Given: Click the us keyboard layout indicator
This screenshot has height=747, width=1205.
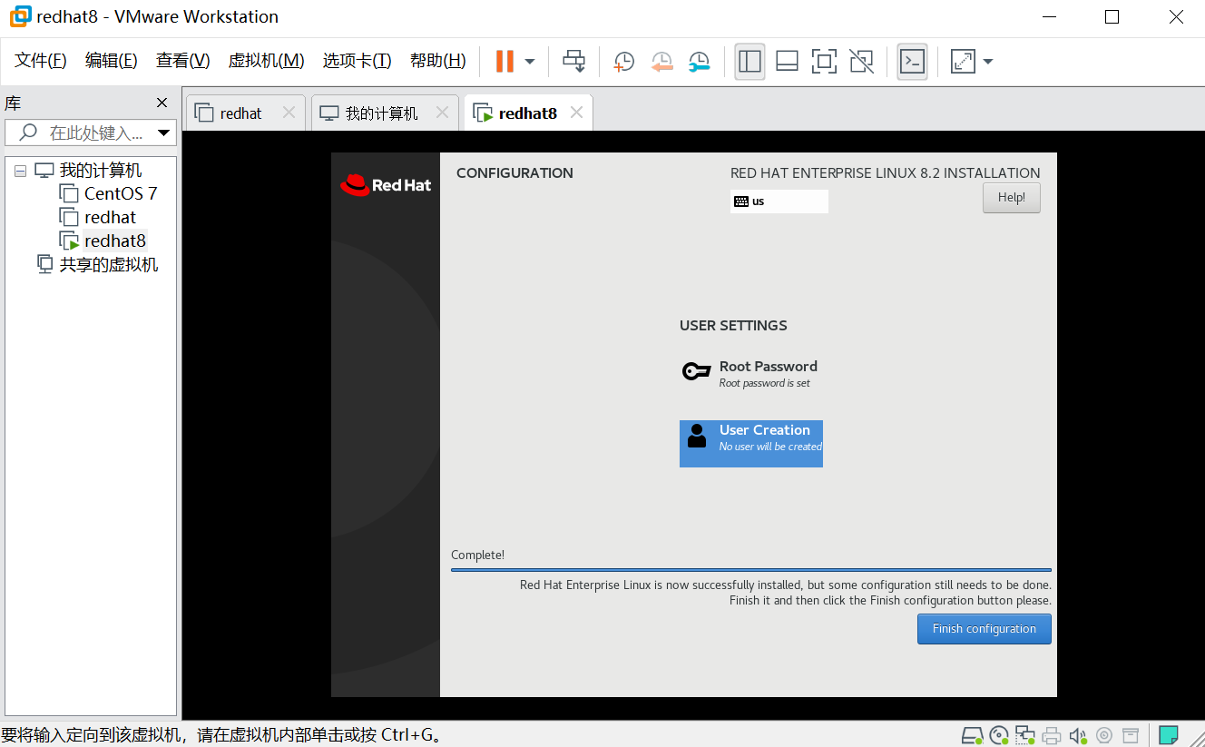Looking at the screenshot, I should coord(779,201).
